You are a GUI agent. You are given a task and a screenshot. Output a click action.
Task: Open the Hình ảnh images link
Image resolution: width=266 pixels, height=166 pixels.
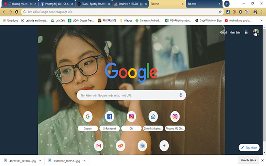pyautogui.click(x=235, y=32)
